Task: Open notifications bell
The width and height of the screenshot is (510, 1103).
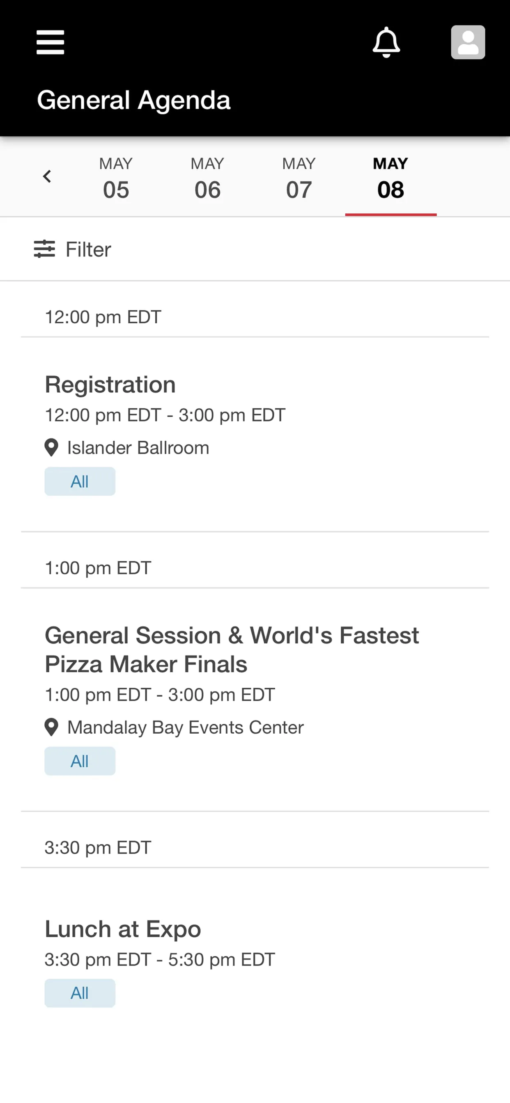Action: (x=386, y=42)
